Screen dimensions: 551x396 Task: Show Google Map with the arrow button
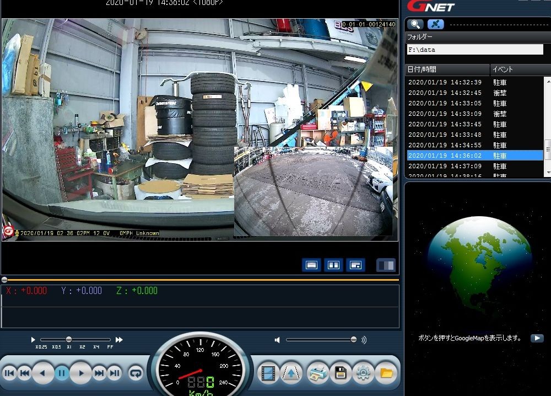tap(537, 338)
